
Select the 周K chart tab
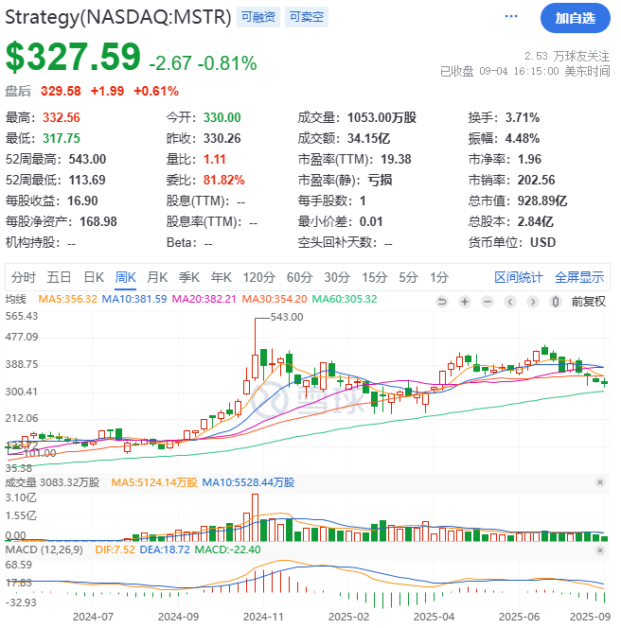126,277
